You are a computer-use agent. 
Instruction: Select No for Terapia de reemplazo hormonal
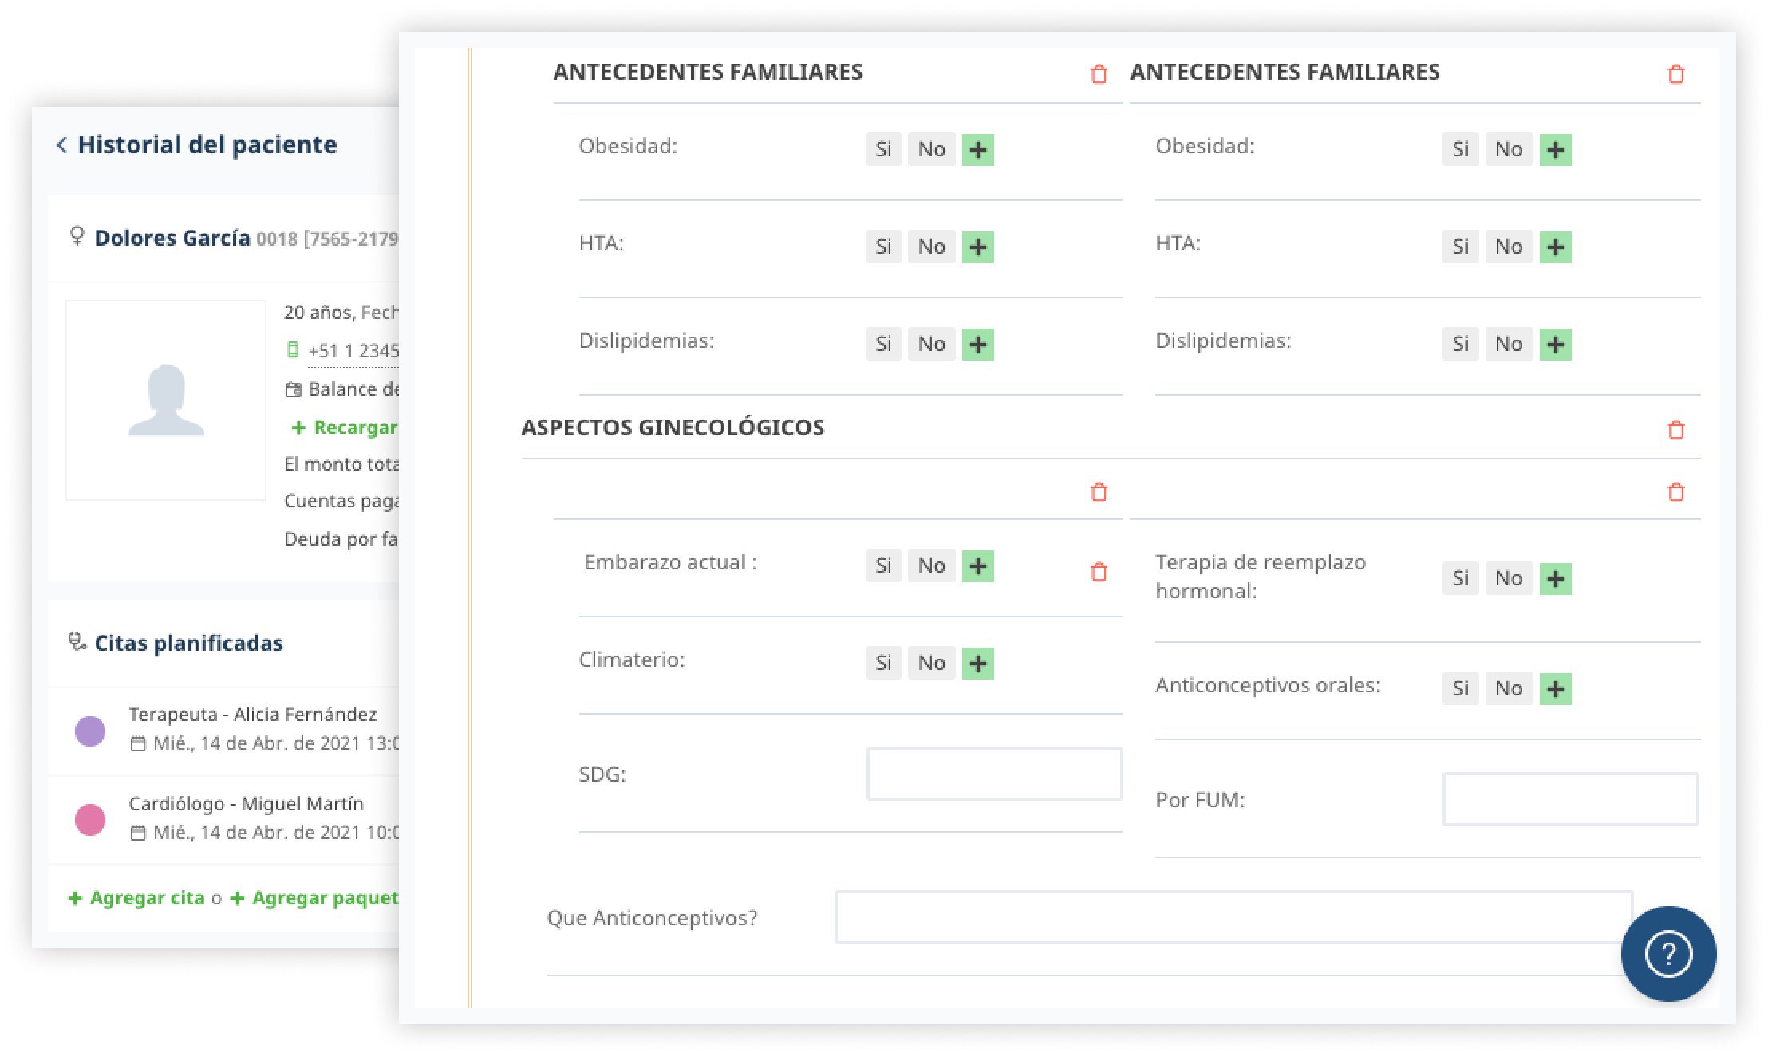(1508, 578)
